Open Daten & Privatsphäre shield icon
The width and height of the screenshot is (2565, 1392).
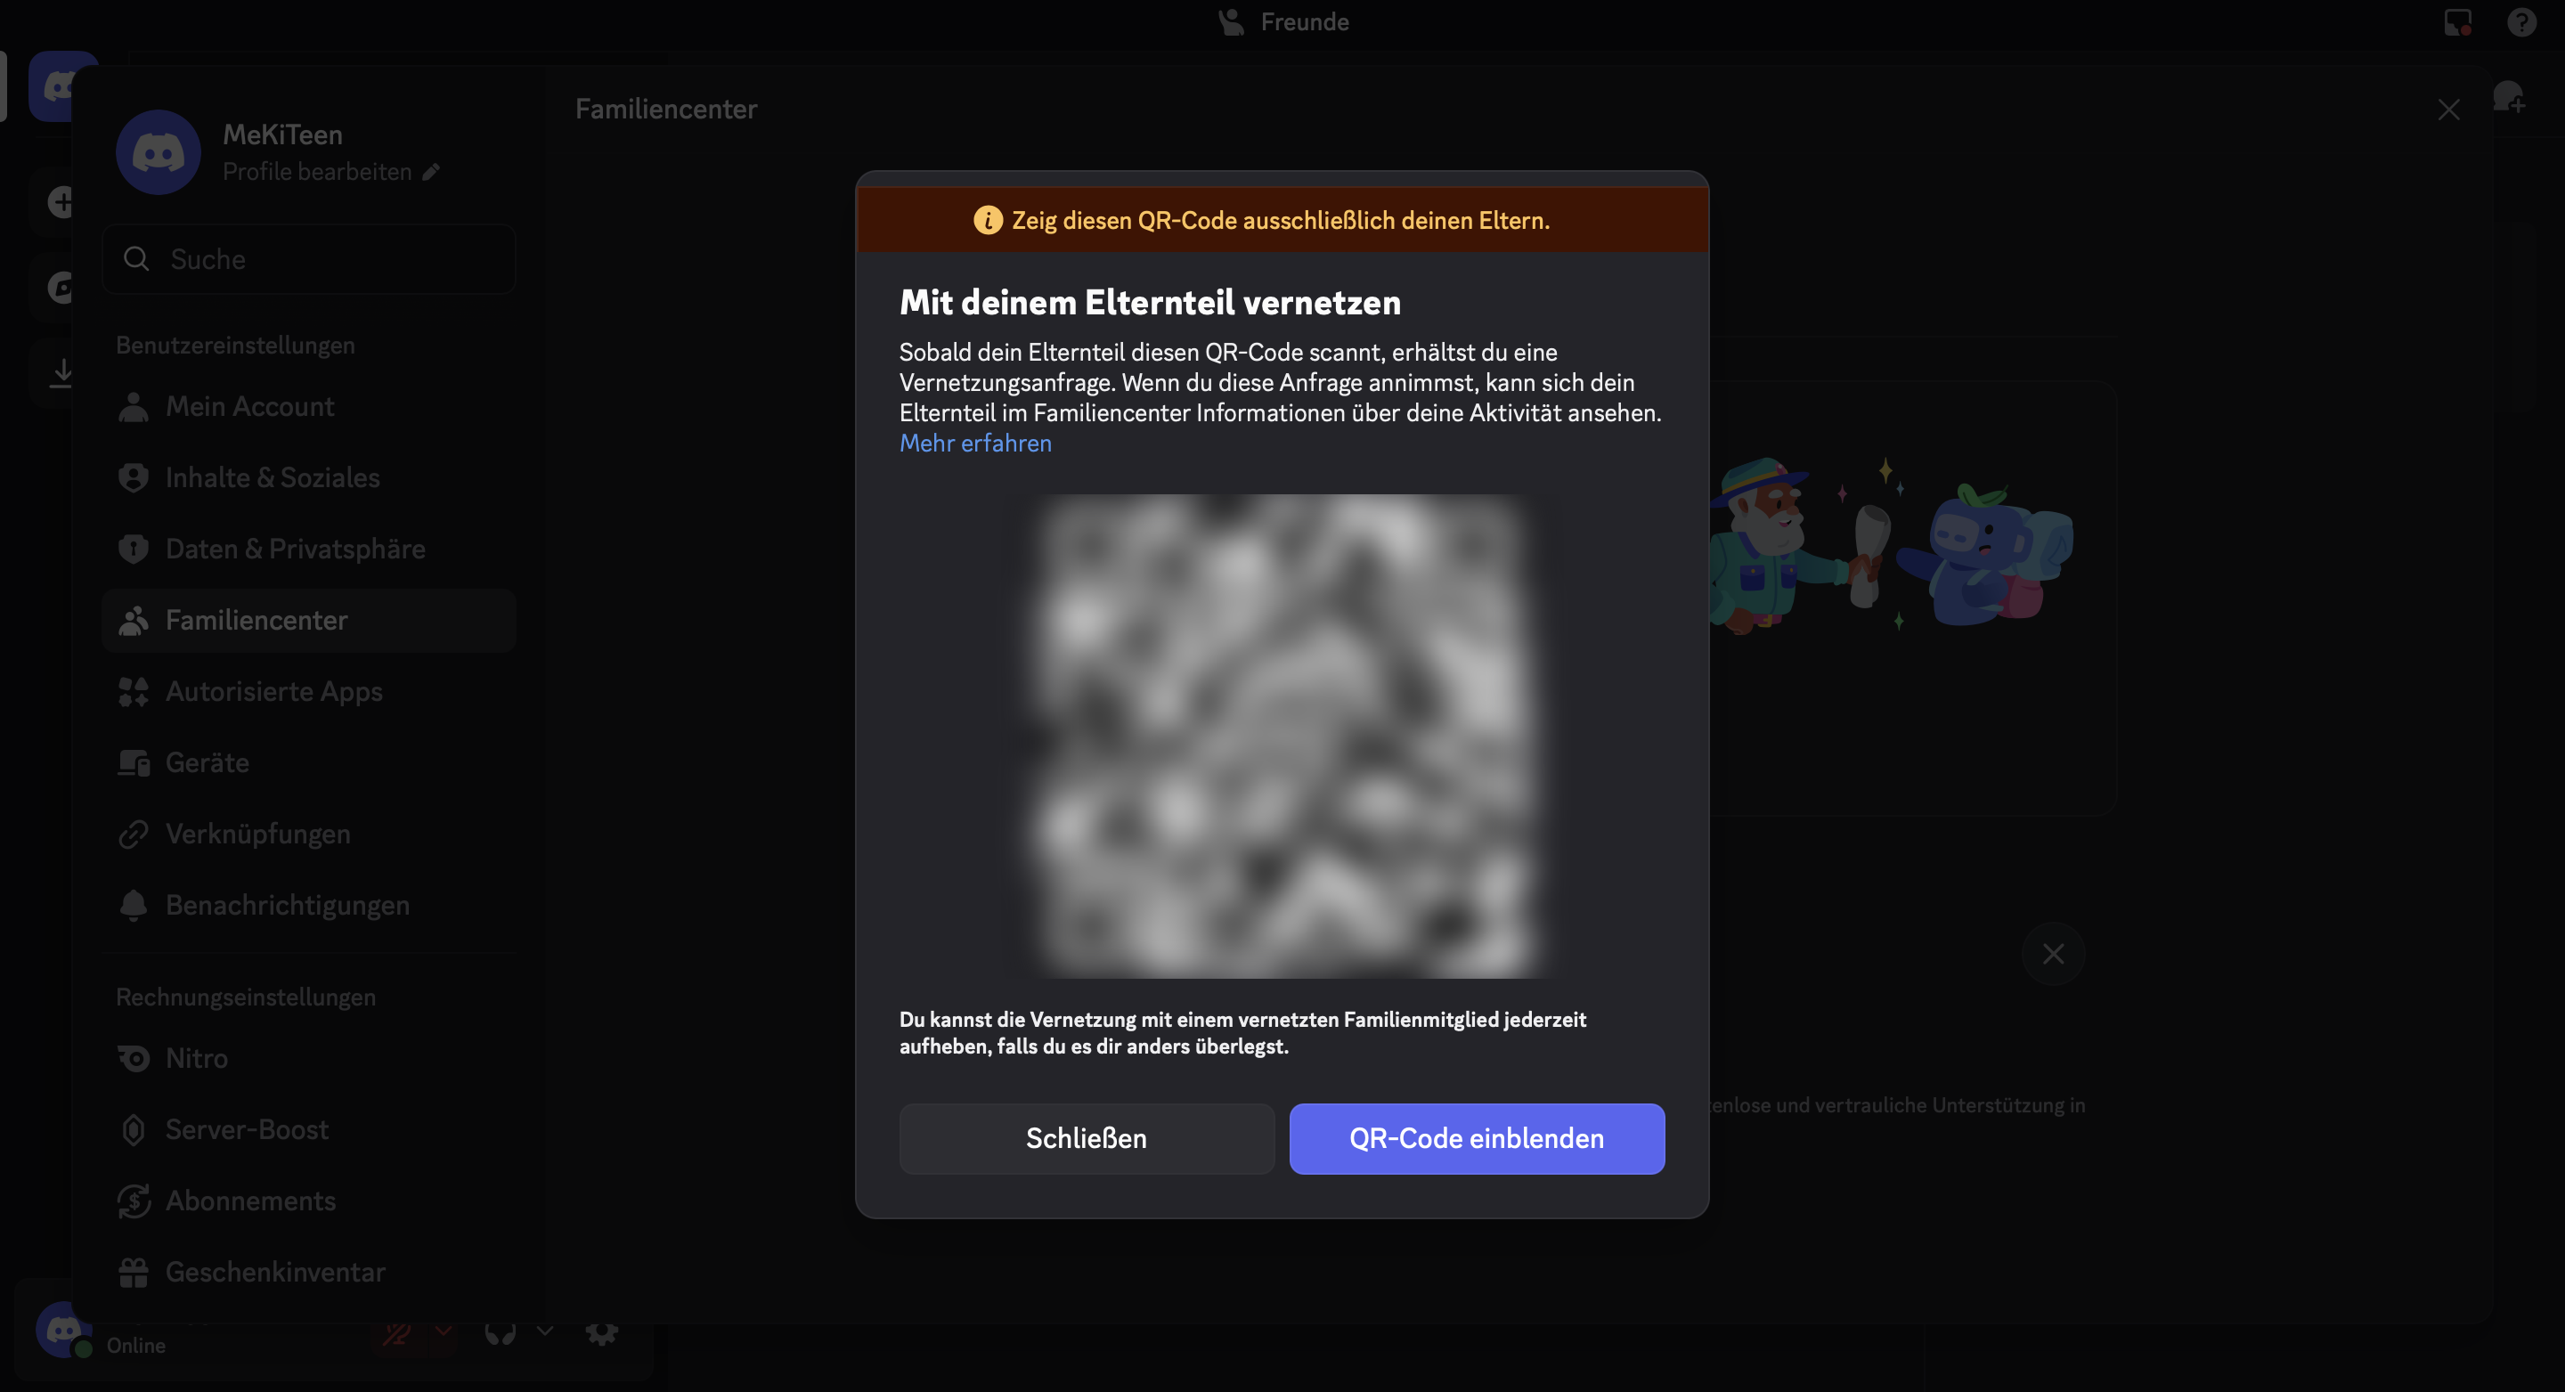[134, 549]
